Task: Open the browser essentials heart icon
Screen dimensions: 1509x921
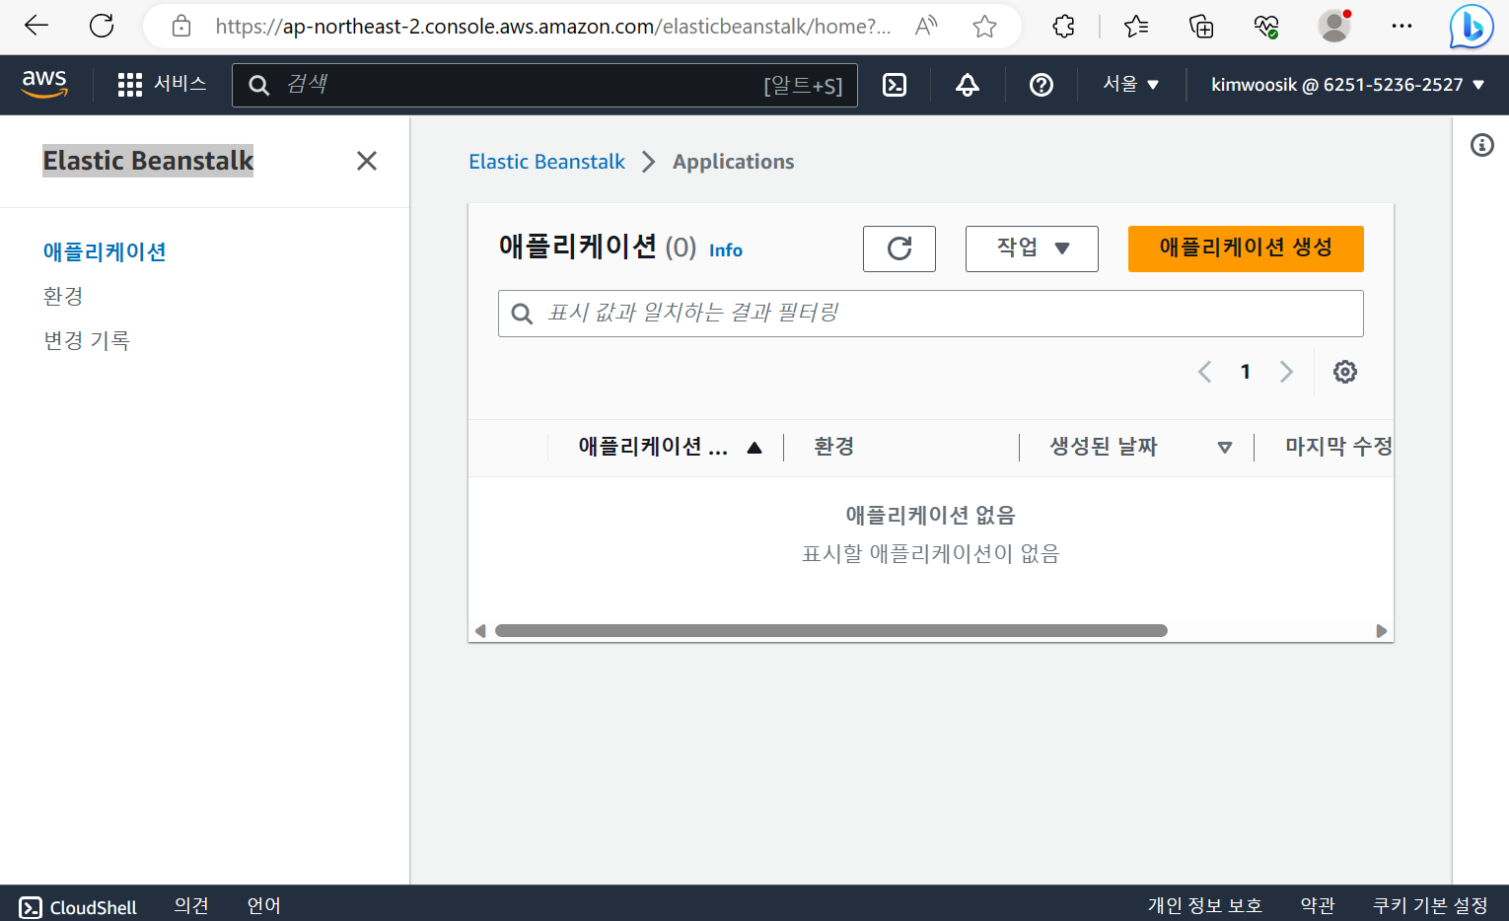Action: click(x=1266, y=27)
